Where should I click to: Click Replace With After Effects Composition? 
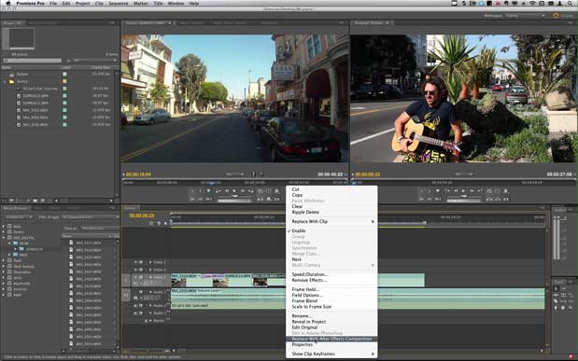click(331, 339)
